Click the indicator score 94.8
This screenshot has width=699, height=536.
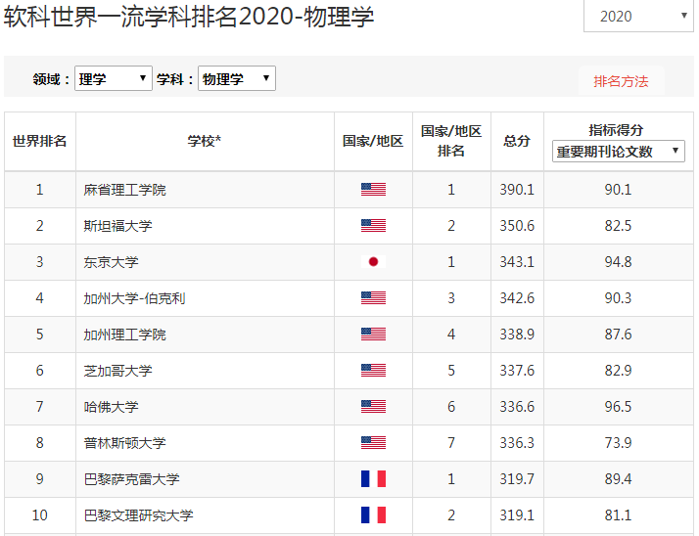[x=618, y=262]
